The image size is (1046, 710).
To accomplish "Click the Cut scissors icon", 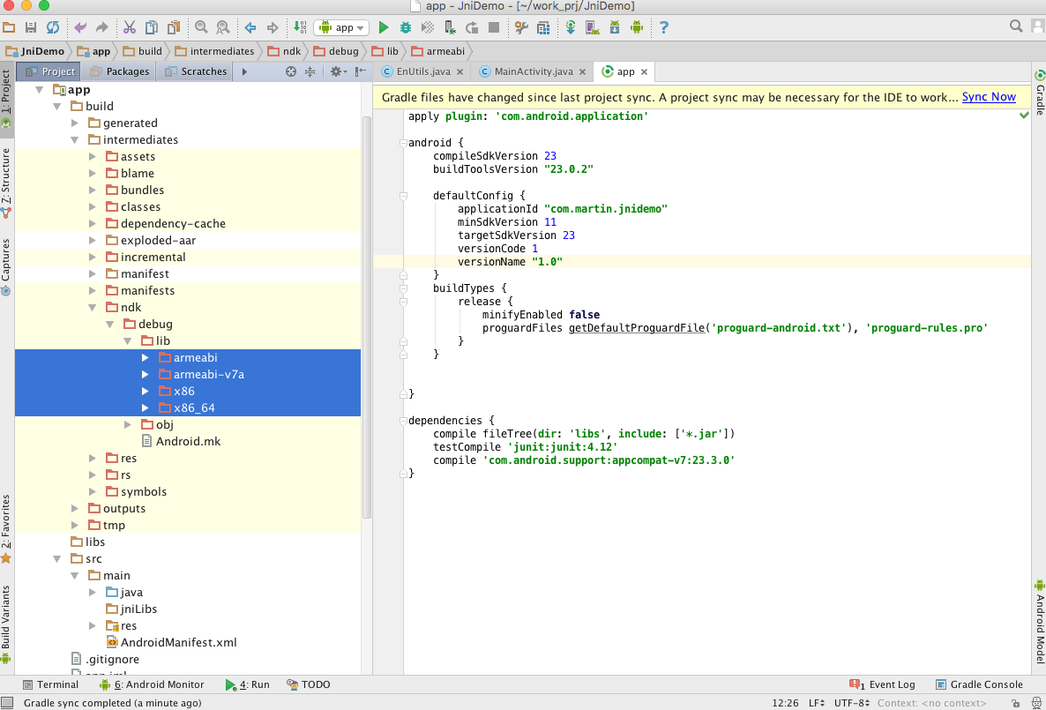I will pos(130,28).
